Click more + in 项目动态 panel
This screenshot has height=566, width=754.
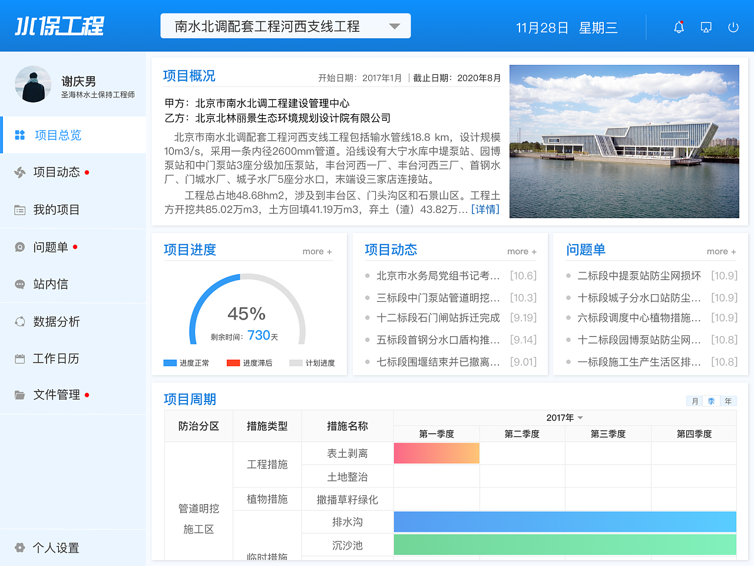coord(522,251)
